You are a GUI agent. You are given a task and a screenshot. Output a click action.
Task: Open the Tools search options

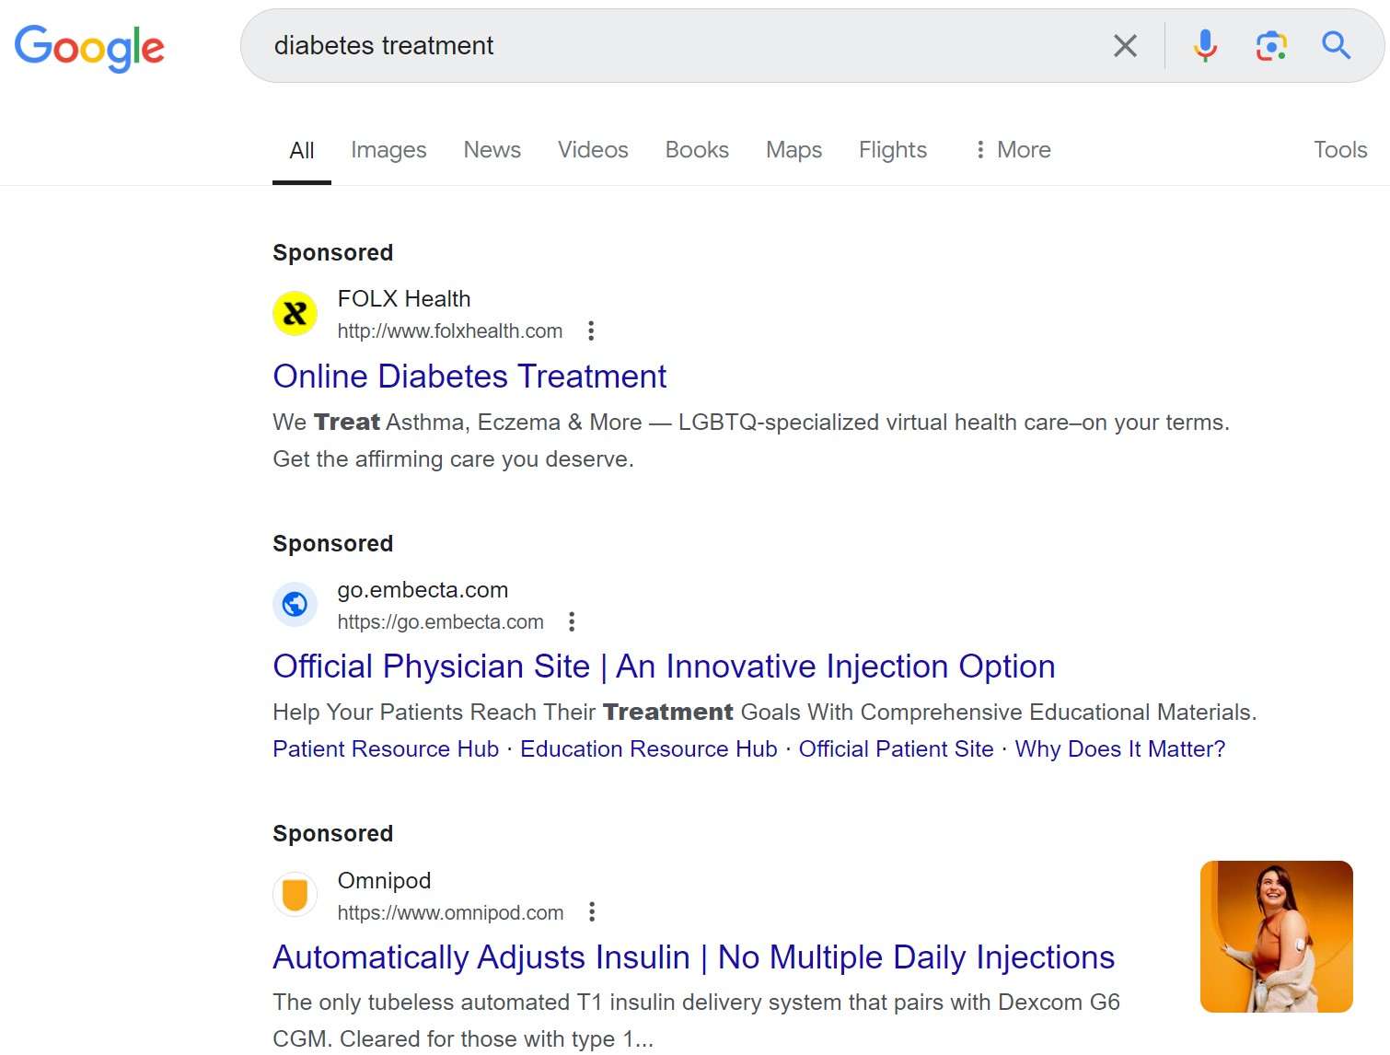[x=1339, y=150]
